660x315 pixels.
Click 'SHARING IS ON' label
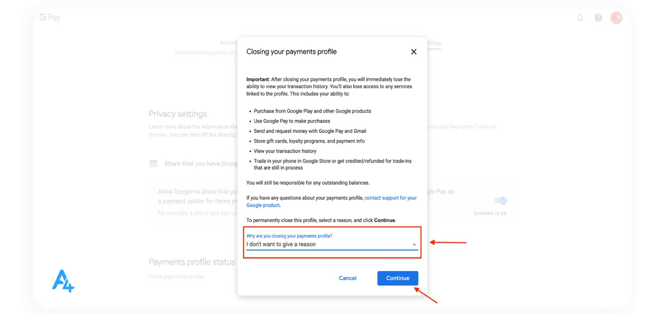[490, 214]
